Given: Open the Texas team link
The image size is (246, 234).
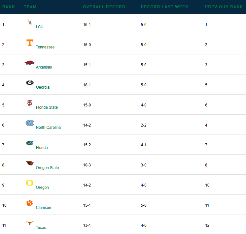Looking at the screenshot, I should point(41,228).
